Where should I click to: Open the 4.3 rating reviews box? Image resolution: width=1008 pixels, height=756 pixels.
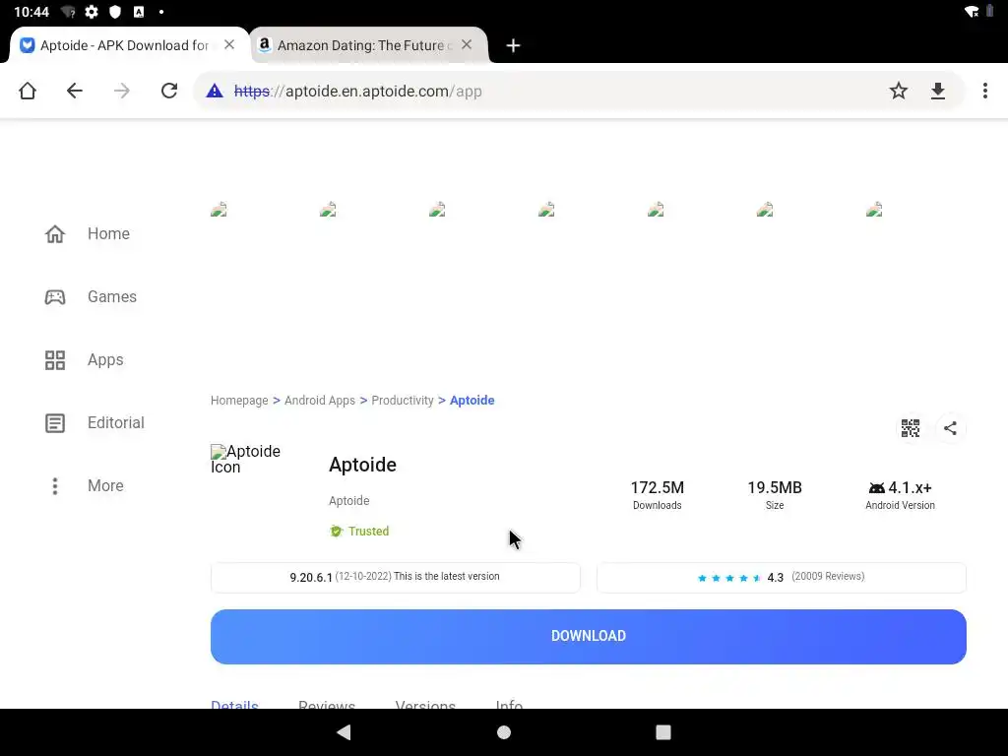(781, 577)
